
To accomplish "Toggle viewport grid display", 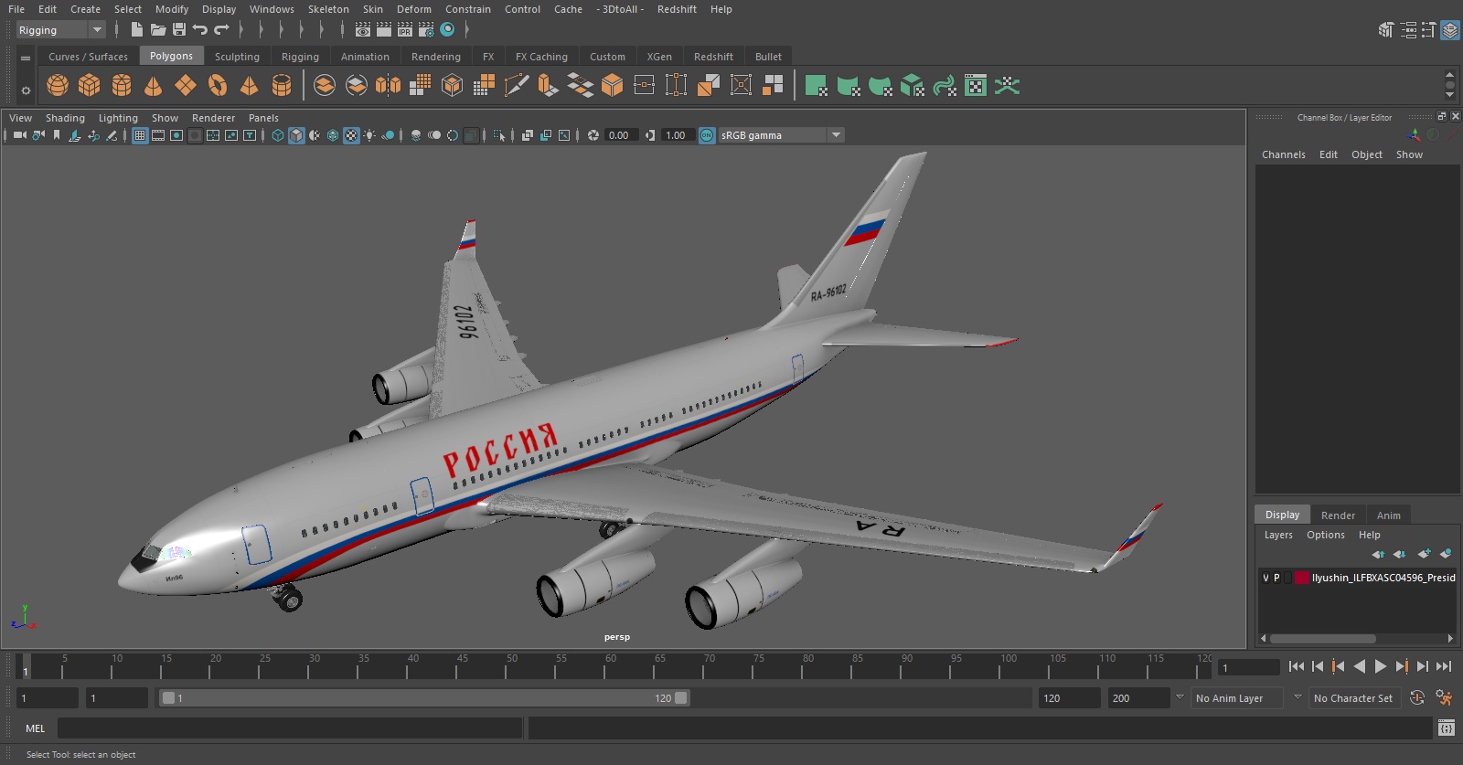I will click(140, 135).
